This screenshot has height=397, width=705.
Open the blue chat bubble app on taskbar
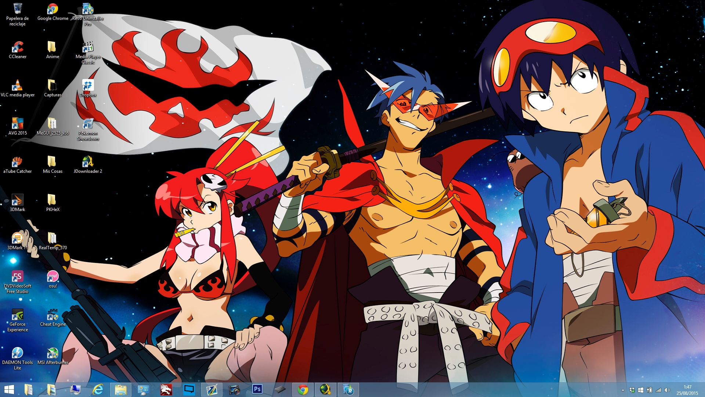click(x=189, y=390)
